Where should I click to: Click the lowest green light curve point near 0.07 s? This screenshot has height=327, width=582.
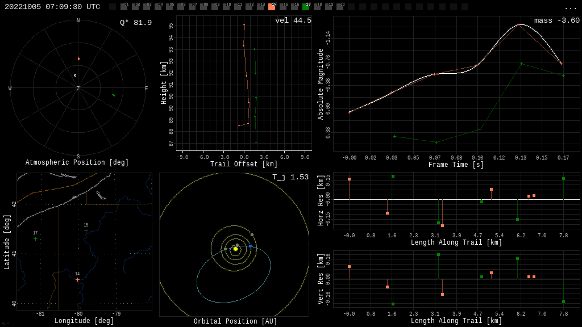coord(437,142)
